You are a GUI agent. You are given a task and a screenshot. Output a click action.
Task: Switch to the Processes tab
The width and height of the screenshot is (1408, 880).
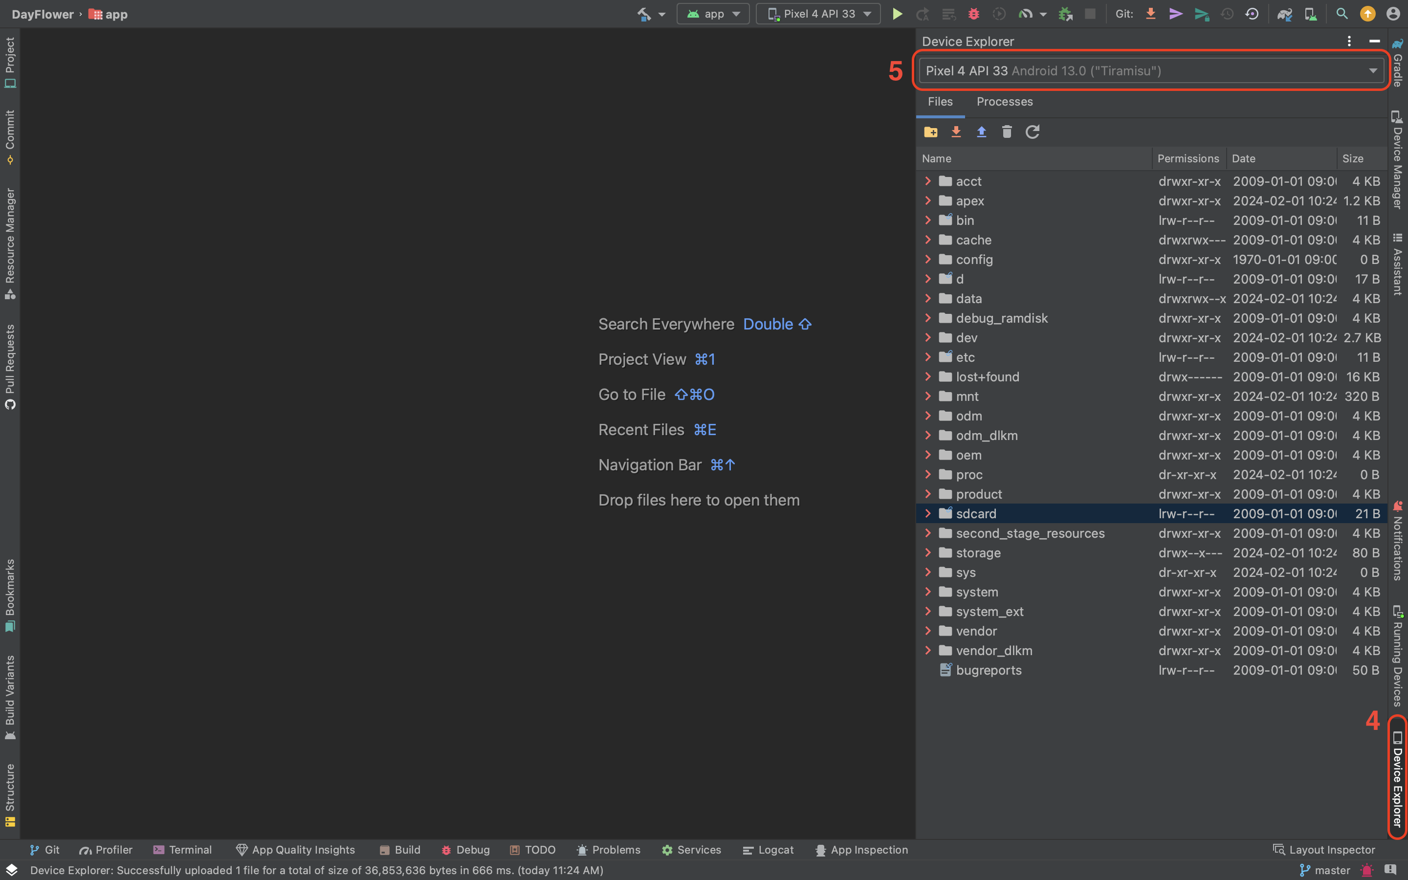coord(1004,102)
